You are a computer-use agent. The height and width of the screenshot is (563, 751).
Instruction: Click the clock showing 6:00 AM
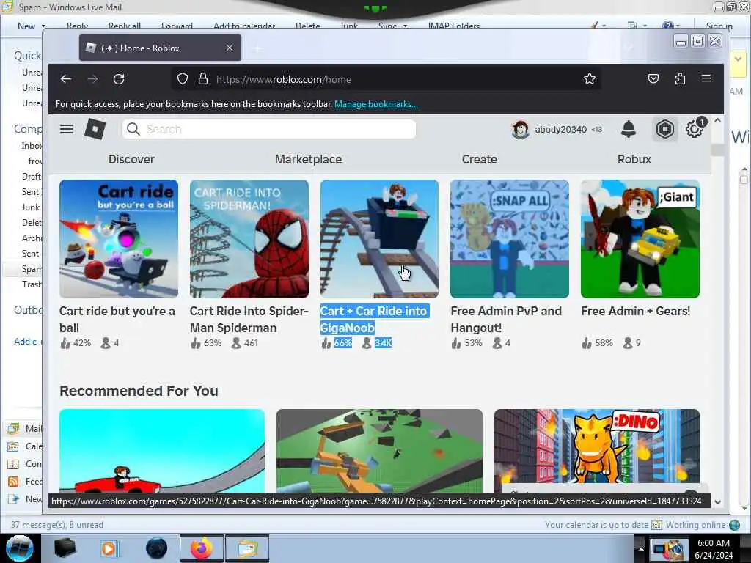(x=713, y=543)
